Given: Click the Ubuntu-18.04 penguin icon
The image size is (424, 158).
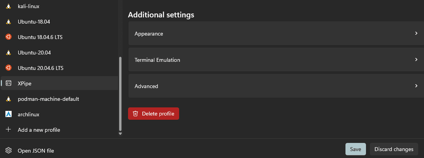Looking at the screenshot, I should (8, 22).
